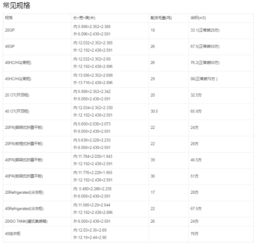The width and height of the screenshot is (259, 247).
Task: Click the 体积(m3) column header
Action: pyautogui.click(x=198, y=18)
